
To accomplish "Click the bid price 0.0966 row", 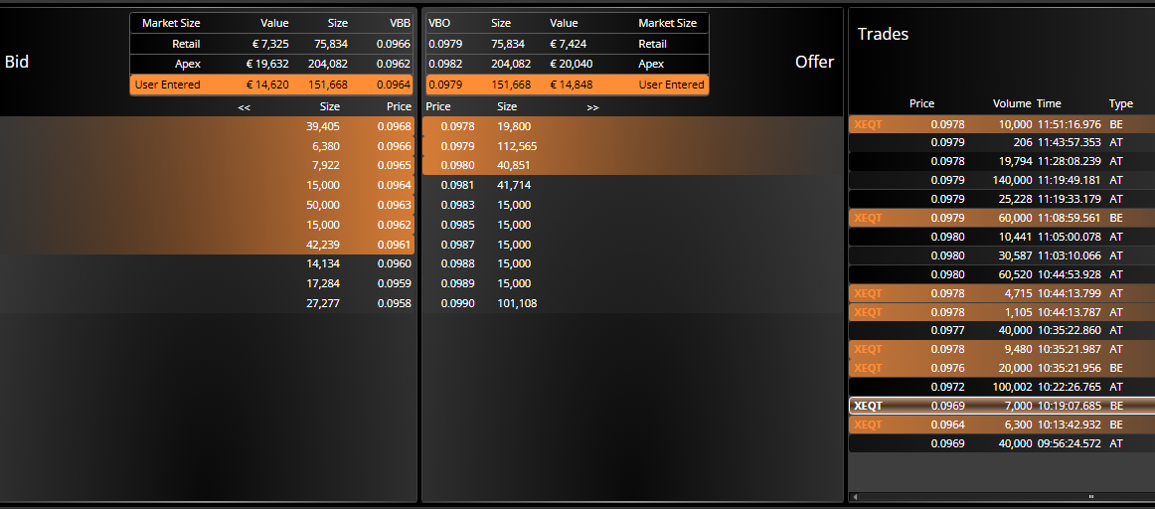I will pos(208,146).
